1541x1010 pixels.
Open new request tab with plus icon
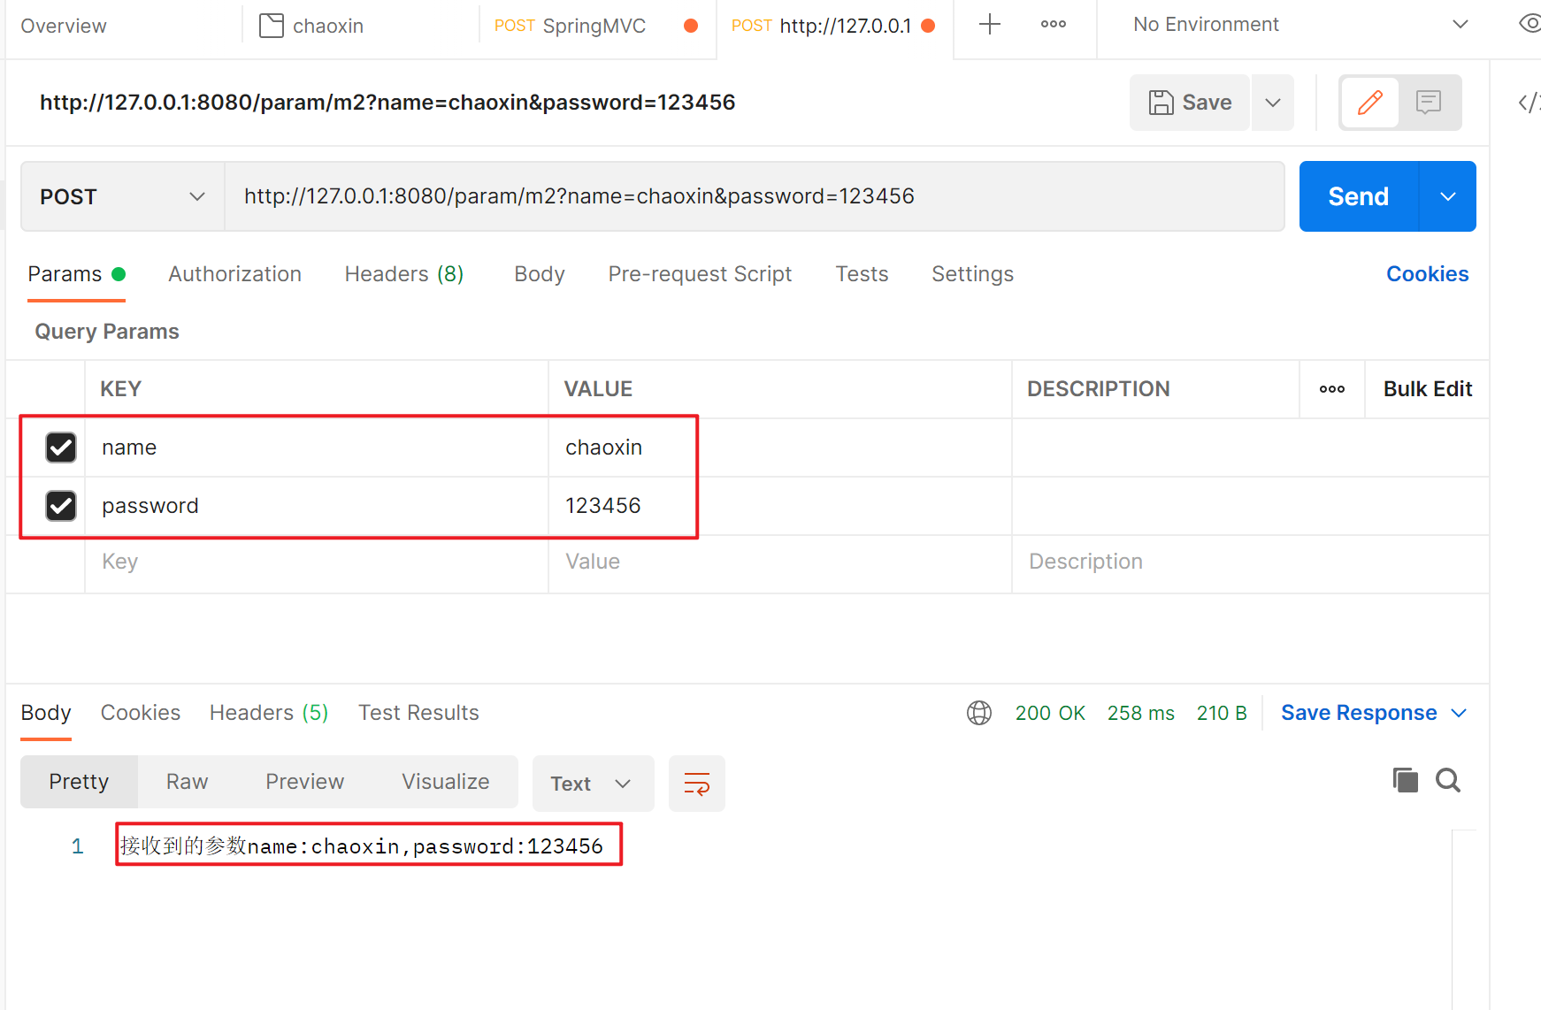(990, 25)
